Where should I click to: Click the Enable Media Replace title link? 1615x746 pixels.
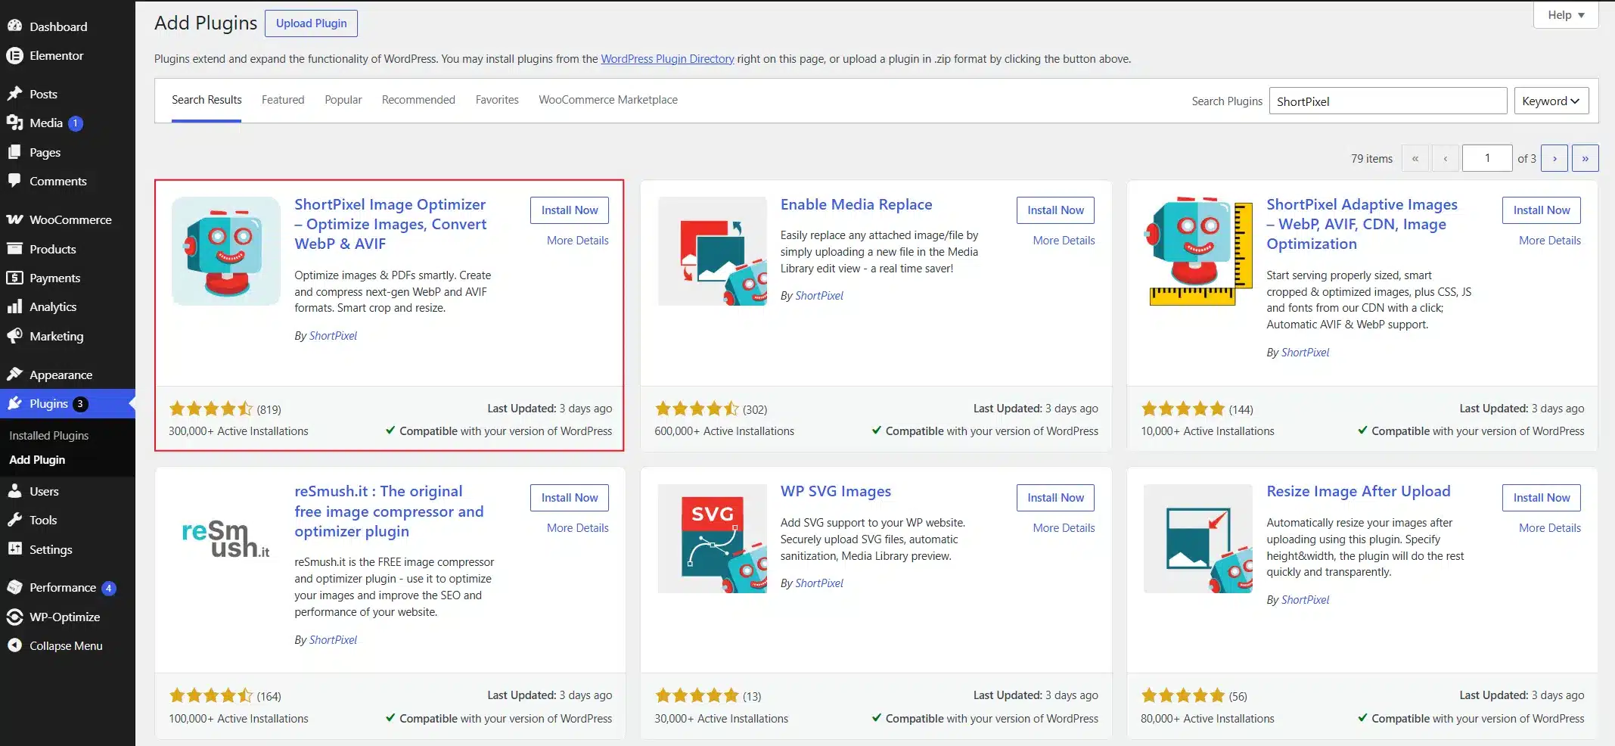[x=856, y=204]
